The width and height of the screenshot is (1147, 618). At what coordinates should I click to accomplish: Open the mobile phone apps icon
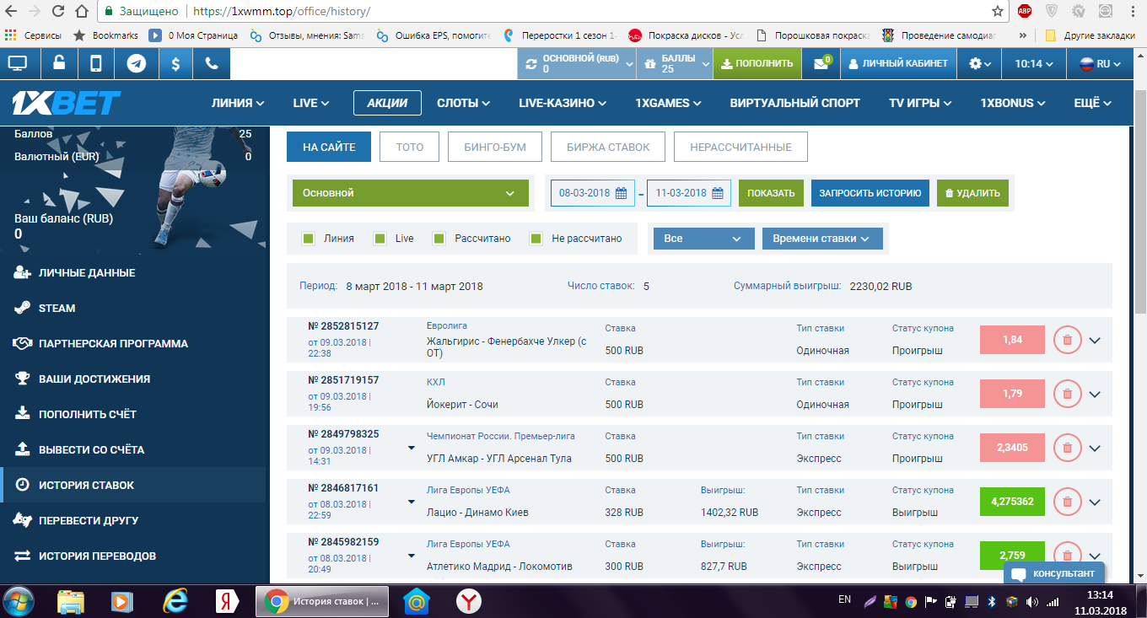[x=96, y=63]
